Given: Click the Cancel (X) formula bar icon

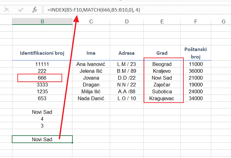Looking at the screenshot, I should (7, 10).
